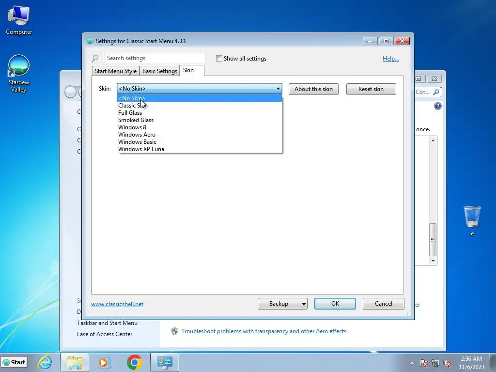Choose the Smoked Glass skin

[199, 120]
